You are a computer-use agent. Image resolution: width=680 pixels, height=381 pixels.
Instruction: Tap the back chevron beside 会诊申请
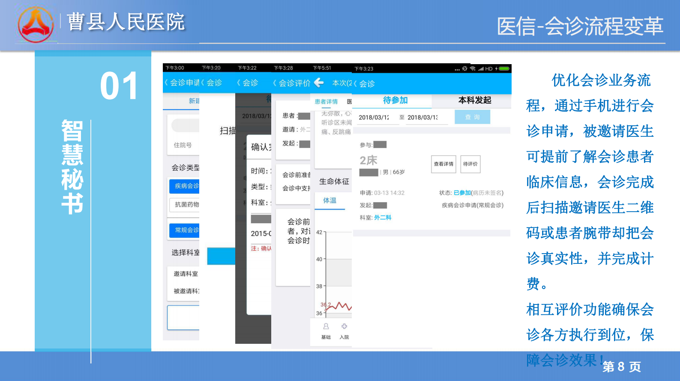point(166,83)
